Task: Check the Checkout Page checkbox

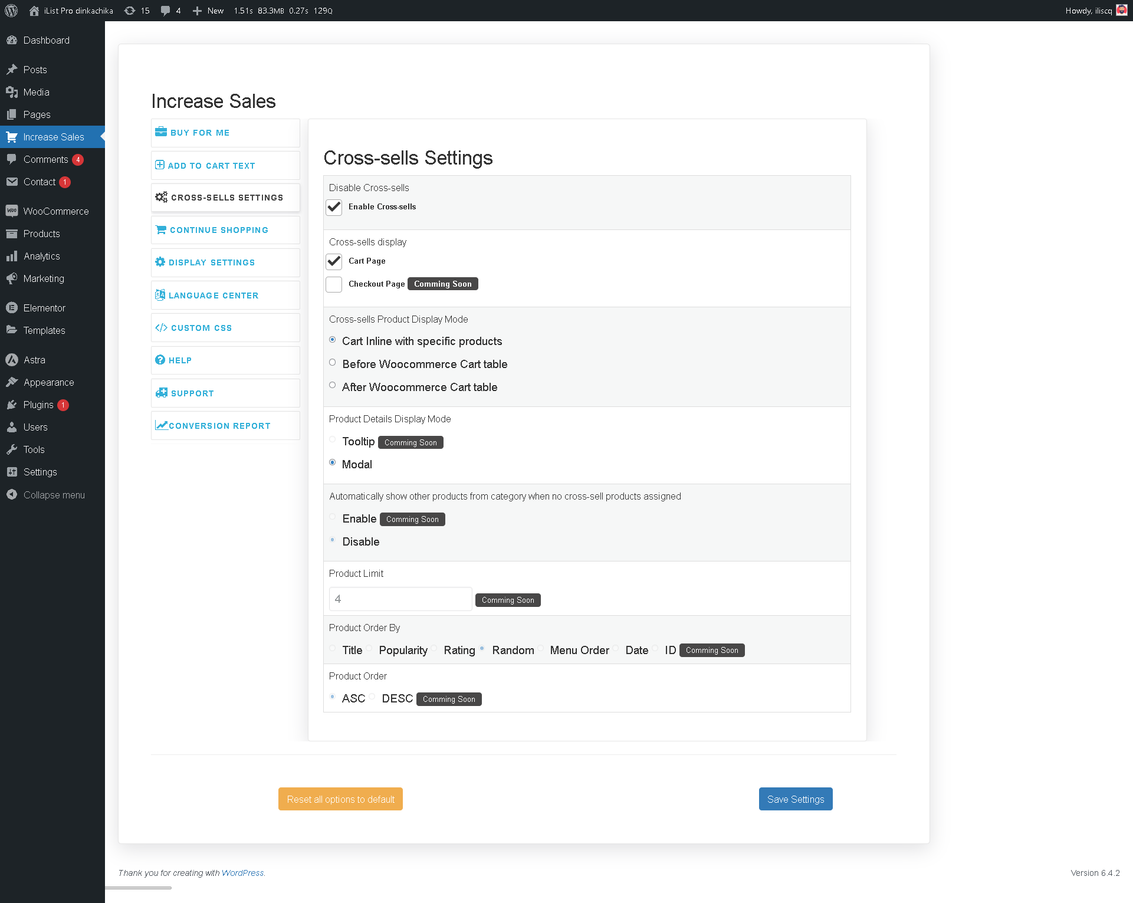Action: tap(334, 284)
